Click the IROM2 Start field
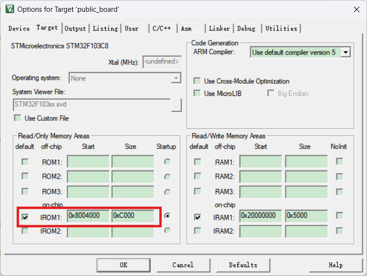Screen dimensions: 367x276 point(88,232)
